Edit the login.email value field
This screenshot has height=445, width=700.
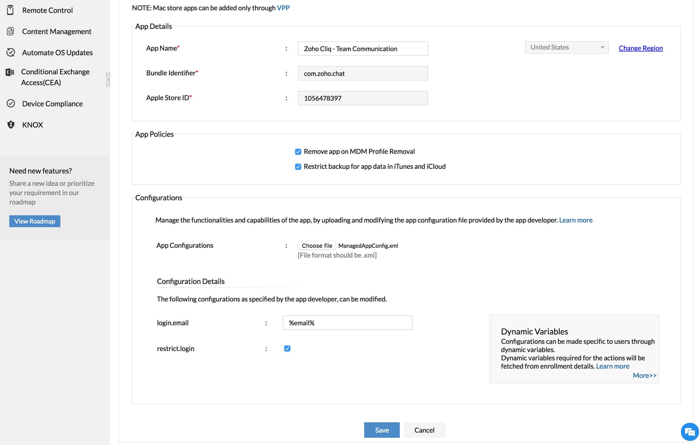(x=347, y=323)
